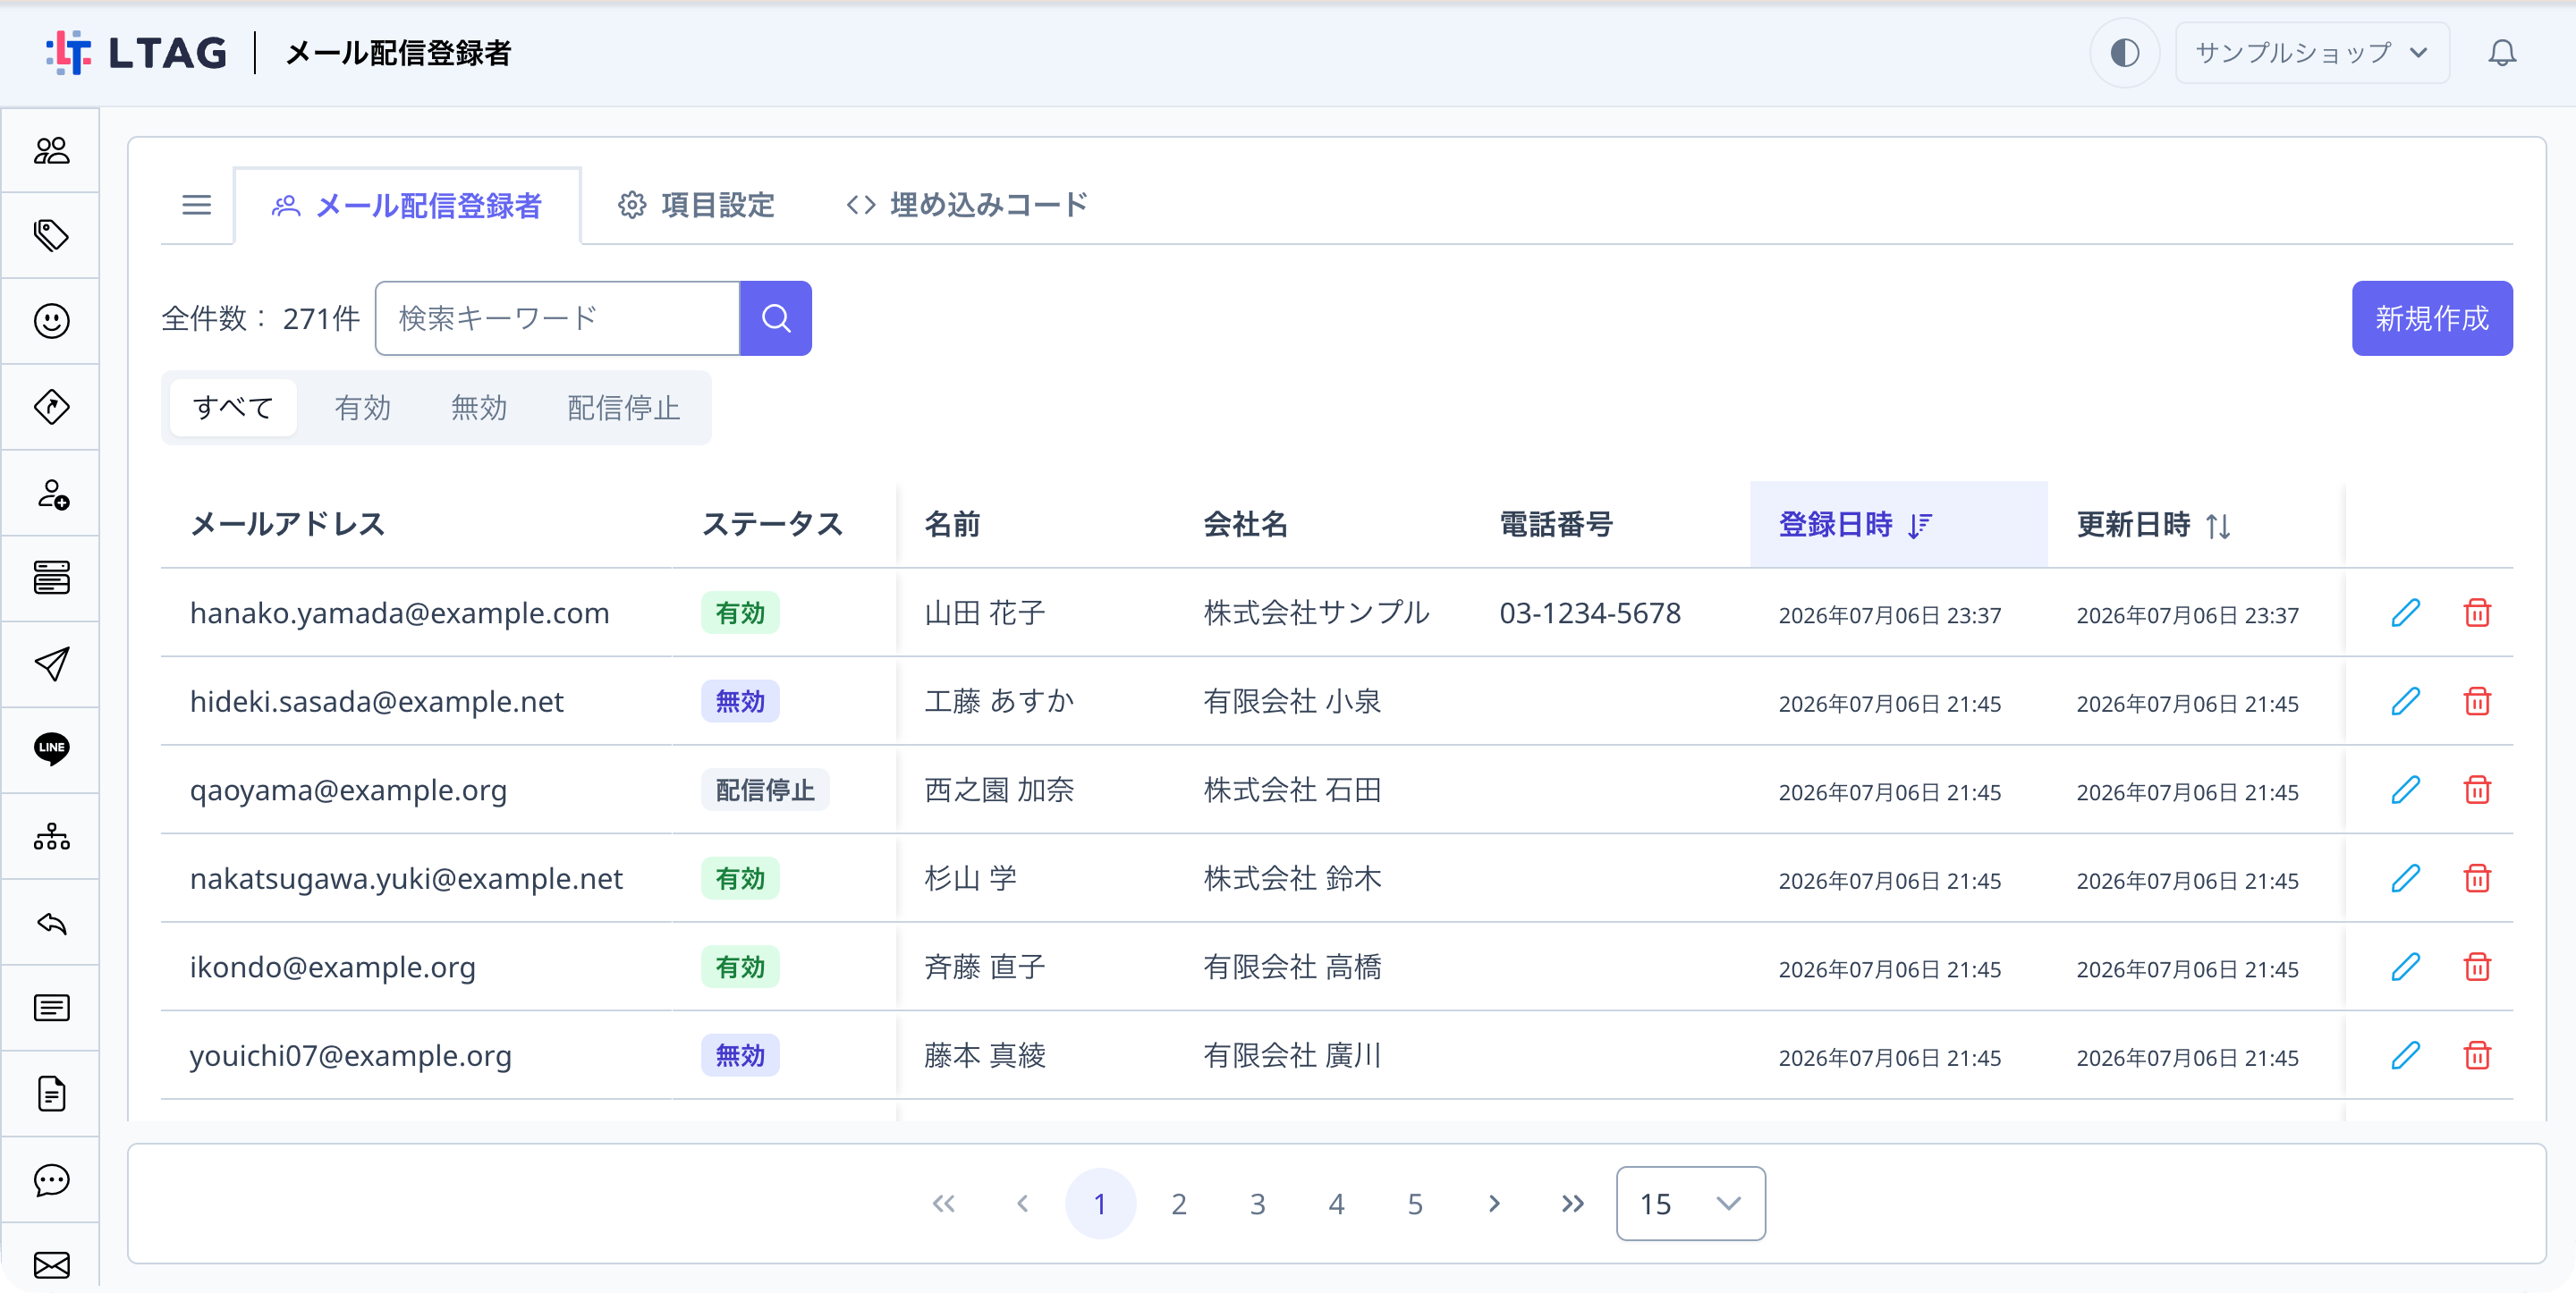This screenshot has height=1293, width=2576.
Task: Delete the hideki.sasada@example.net row
Action: pyautogui.click(x=2477, y=701)
